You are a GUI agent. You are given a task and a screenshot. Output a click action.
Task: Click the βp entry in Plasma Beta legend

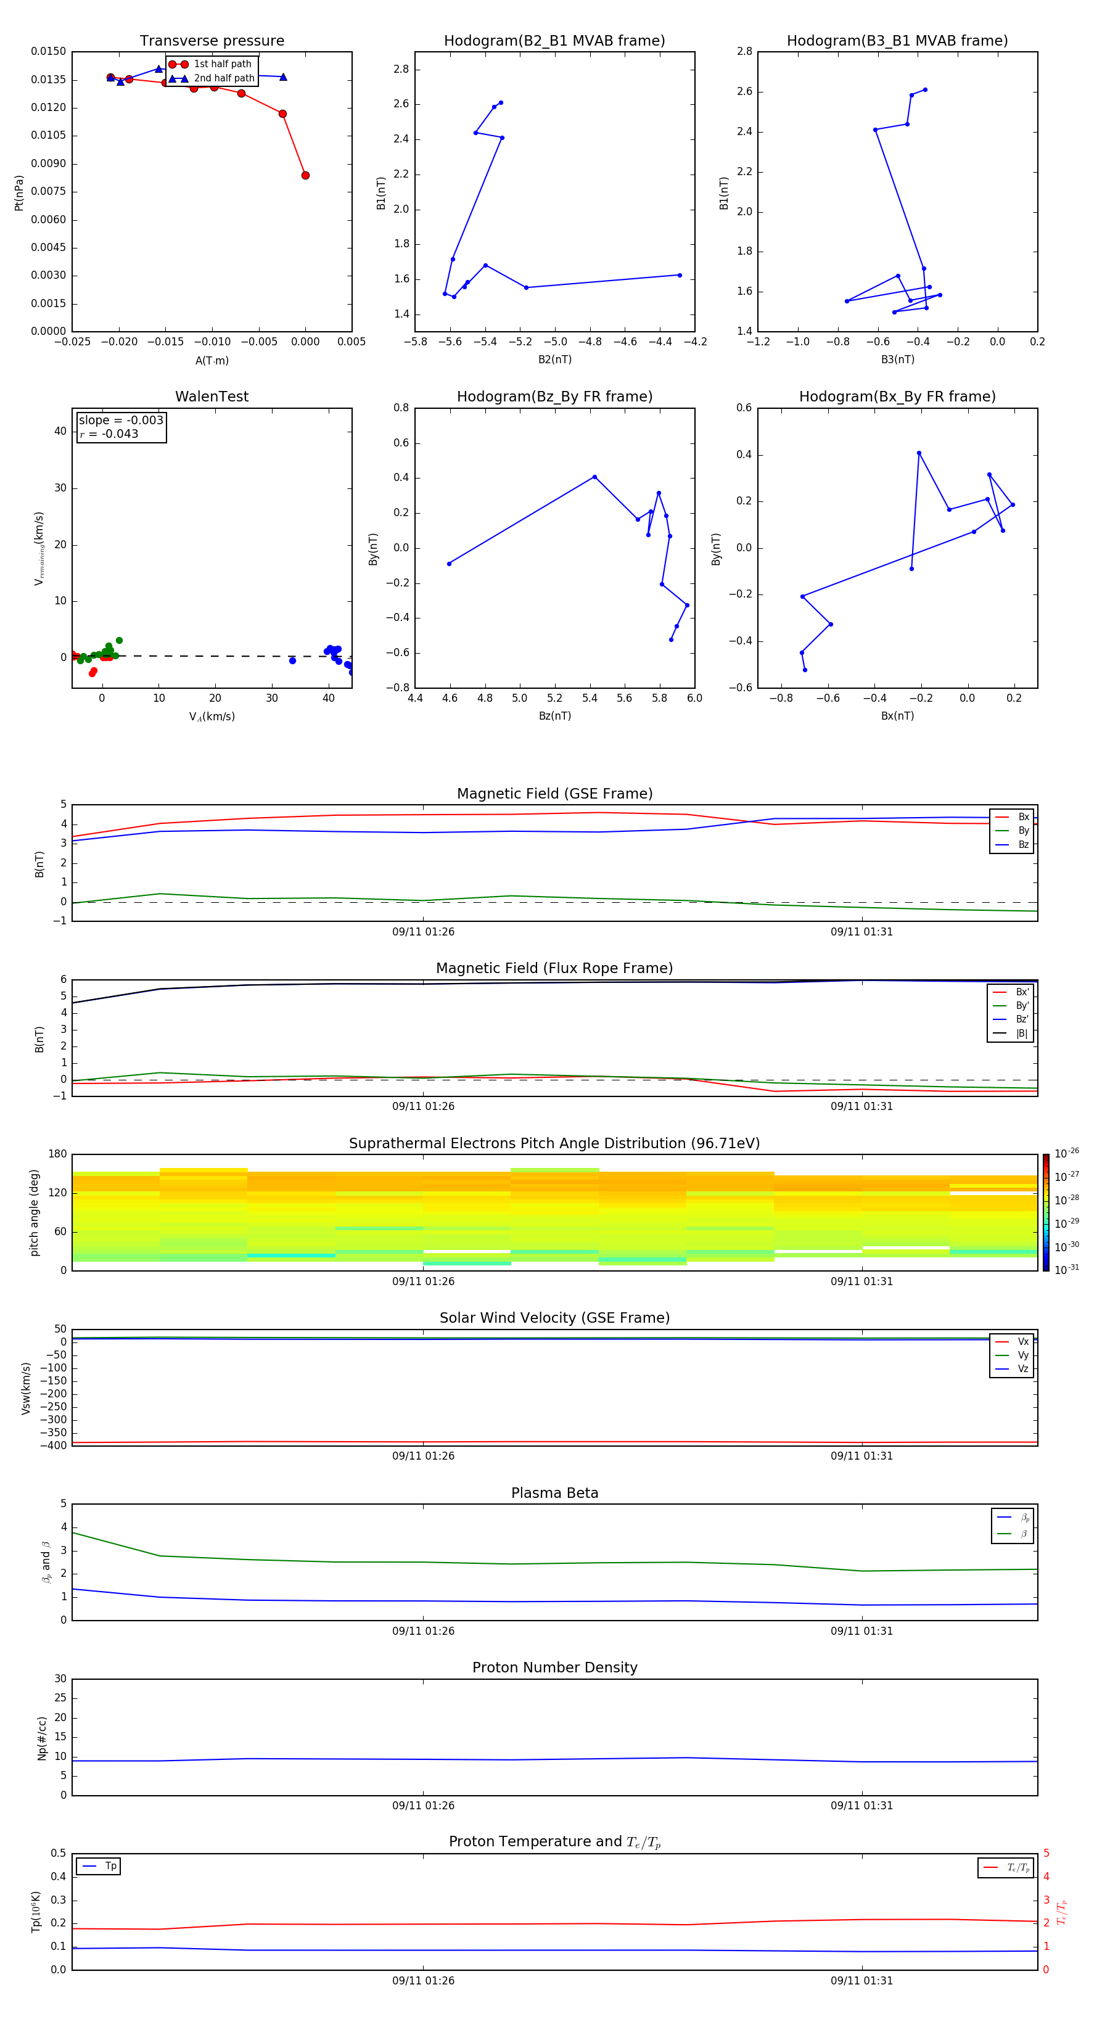pyautogui.click(x=1013, y=1518)
